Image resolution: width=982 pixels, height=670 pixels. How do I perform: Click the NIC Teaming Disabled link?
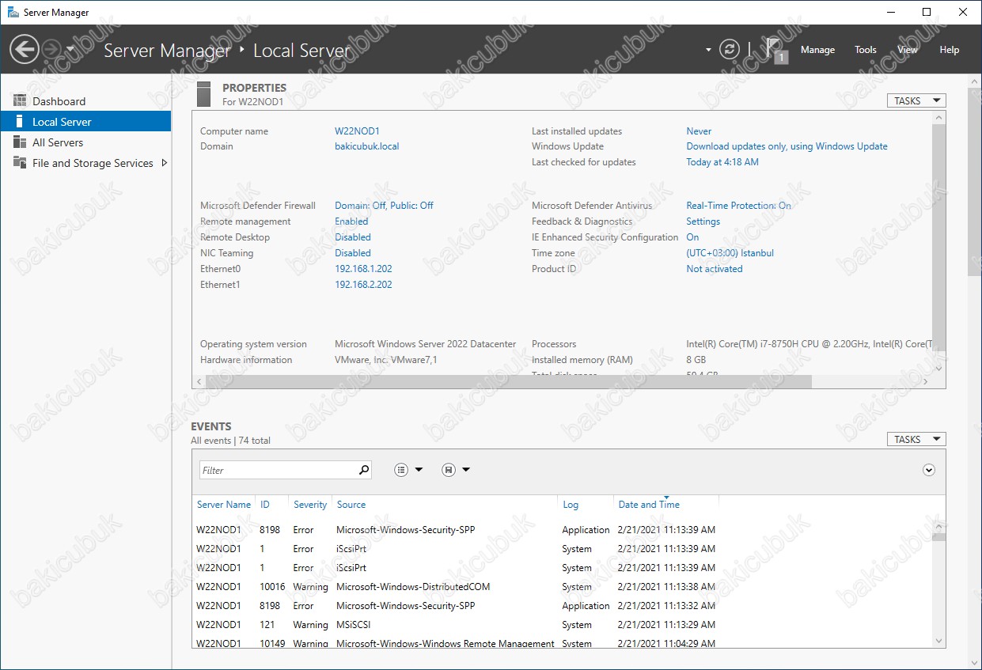point(353,253)
